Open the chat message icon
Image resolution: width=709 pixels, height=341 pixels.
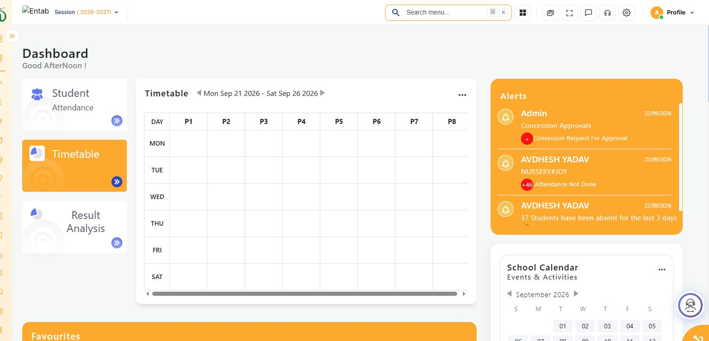[588, 13]
